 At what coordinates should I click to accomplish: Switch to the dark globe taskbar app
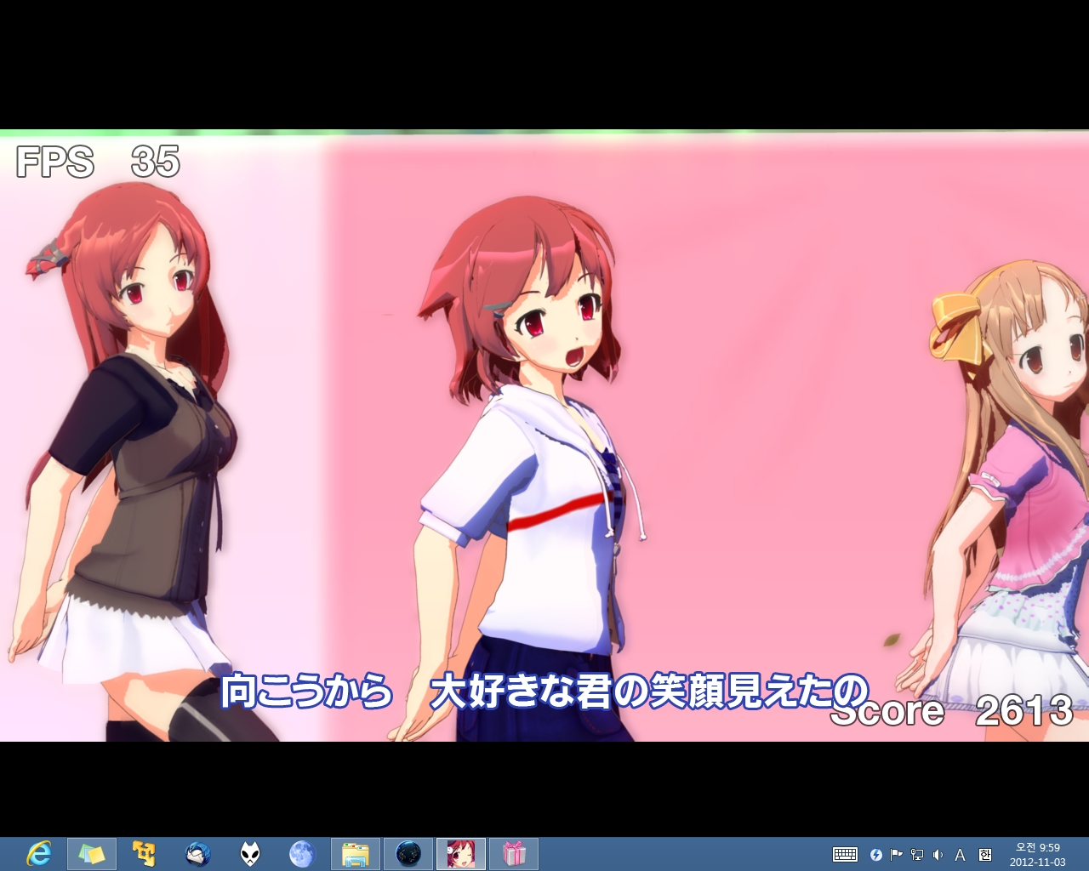click(408, 853)
